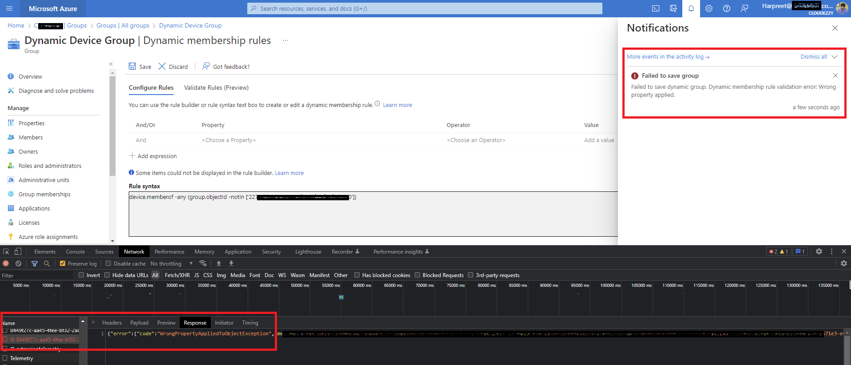The width and height of the screenshot is (851, 365).
Task: Open the Headers tab of the request
Action: [112, 323]
